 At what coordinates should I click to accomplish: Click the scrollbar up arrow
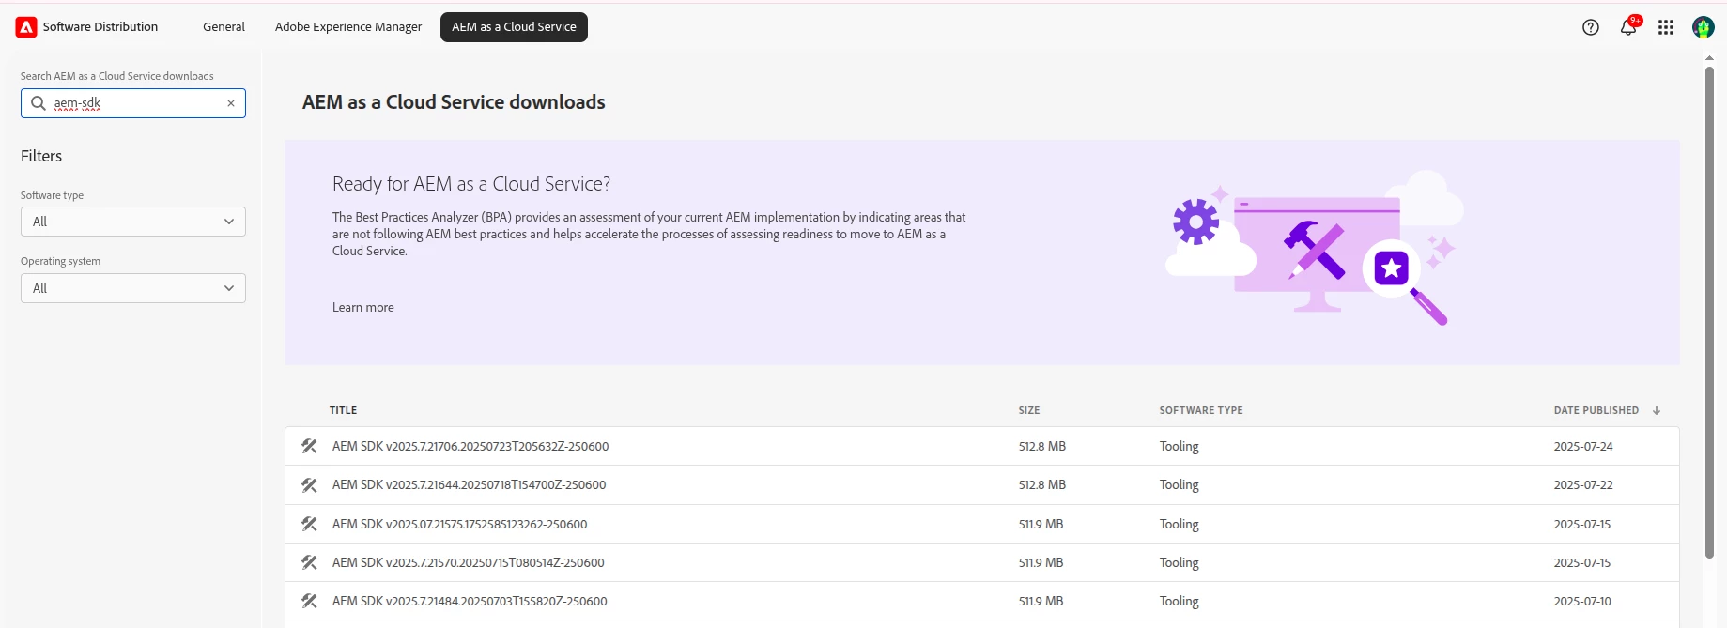1710,58
